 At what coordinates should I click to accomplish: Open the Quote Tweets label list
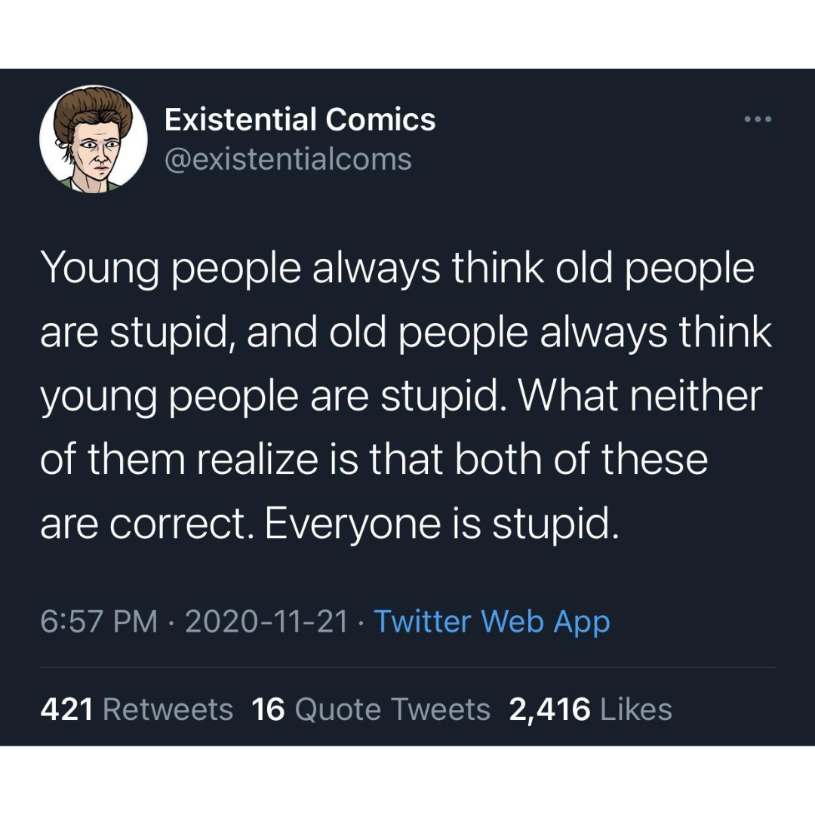(392, 709)
